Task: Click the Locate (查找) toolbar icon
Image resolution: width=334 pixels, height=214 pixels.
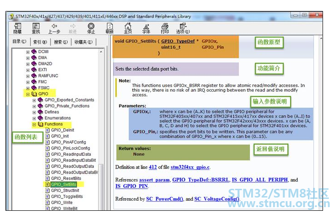Action: tap(36, 28)
